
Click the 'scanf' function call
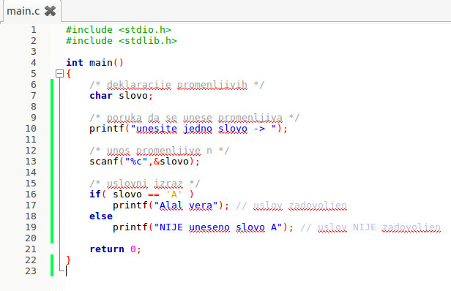(x=104, y=162)
